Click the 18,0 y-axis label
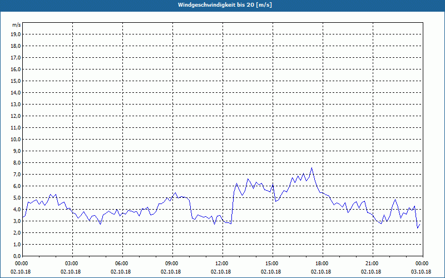445x278 pixels. point(16,46)
